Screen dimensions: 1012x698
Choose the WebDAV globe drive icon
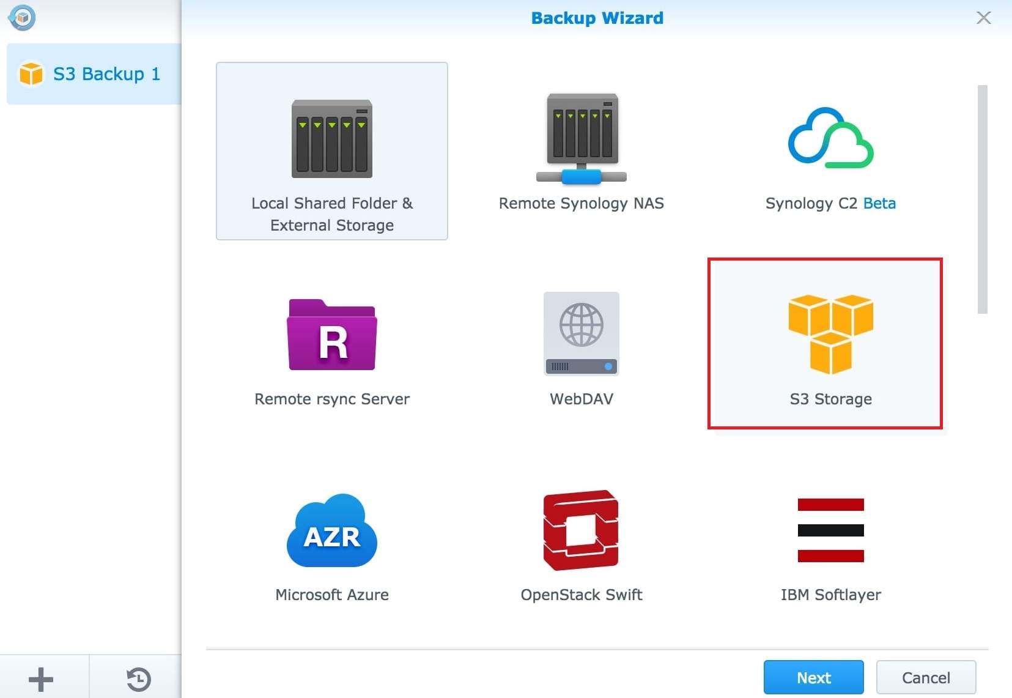click(x=581, y=333)
